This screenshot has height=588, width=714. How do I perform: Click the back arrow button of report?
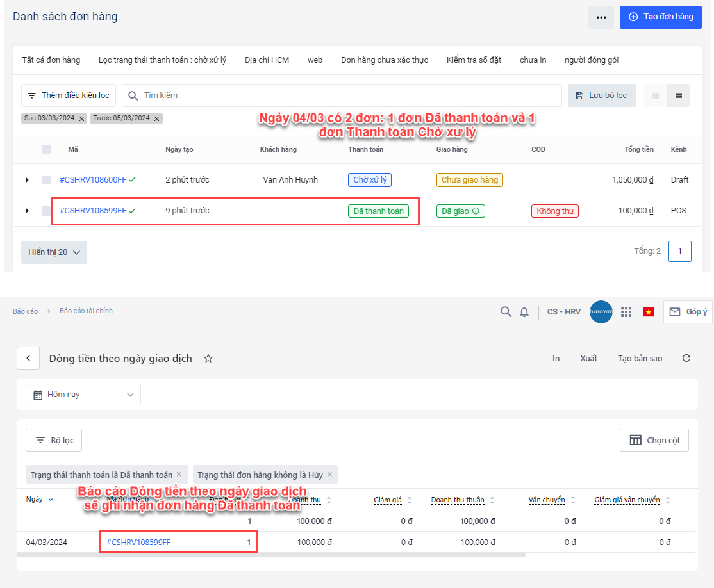29,359
